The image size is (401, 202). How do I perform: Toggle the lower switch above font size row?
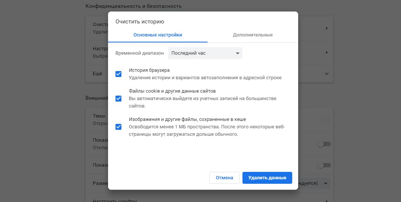coord(324,165)
